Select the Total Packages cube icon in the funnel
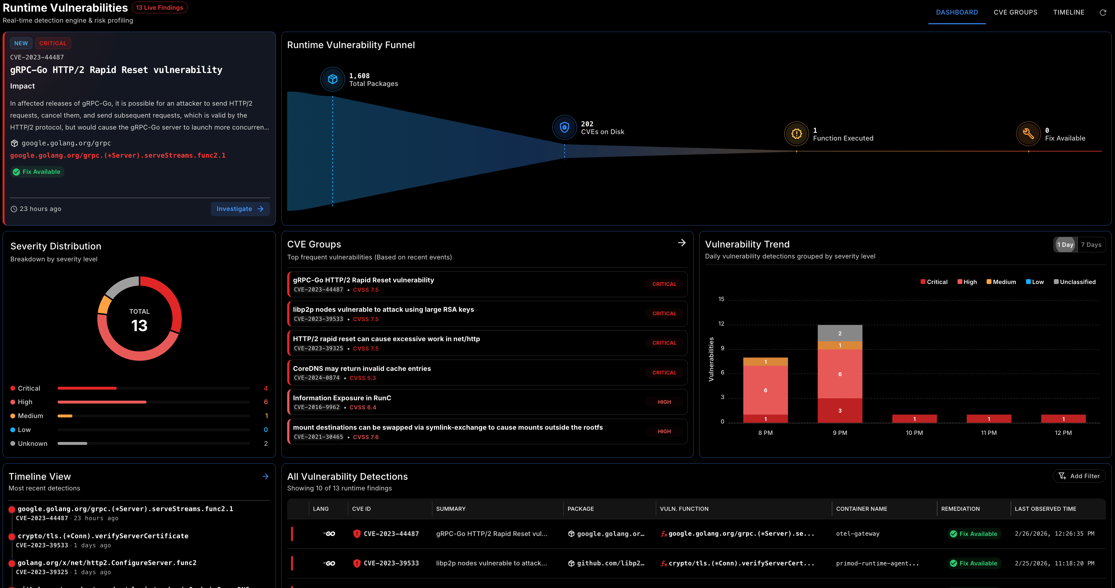The image size is (1115, 588). (x=332, y=79)
